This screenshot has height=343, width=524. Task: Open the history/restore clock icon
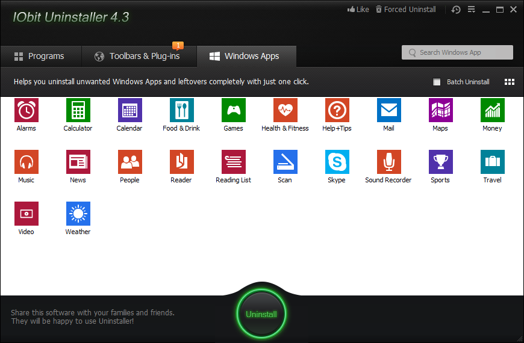click(456, 10)
